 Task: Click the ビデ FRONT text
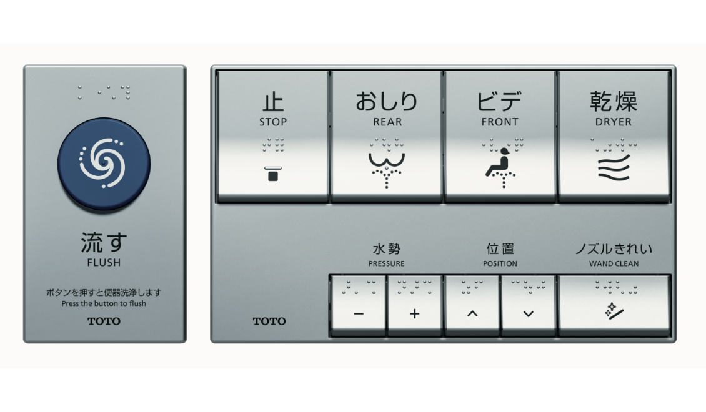tap(500, 109)
